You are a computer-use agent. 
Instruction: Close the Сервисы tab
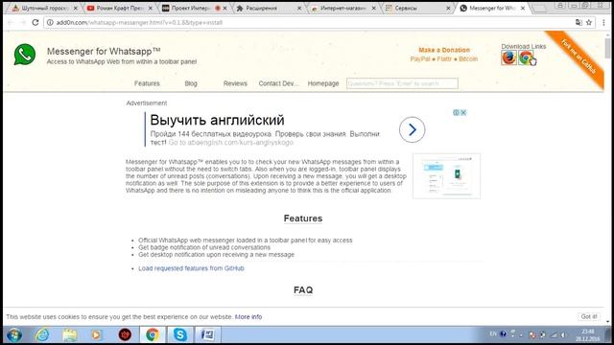tap(448, 8)
